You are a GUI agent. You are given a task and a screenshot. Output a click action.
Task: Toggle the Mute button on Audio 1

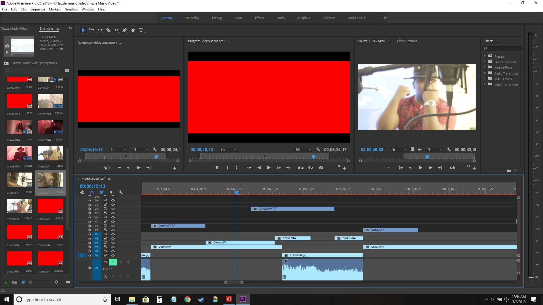tap(113, 262)
